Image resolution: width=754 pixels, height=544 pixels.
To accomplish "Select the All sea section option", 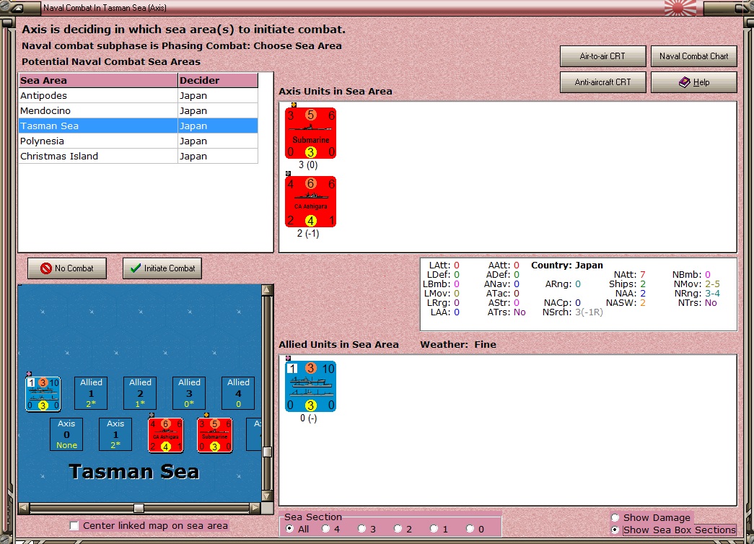I will coord(289,529).
